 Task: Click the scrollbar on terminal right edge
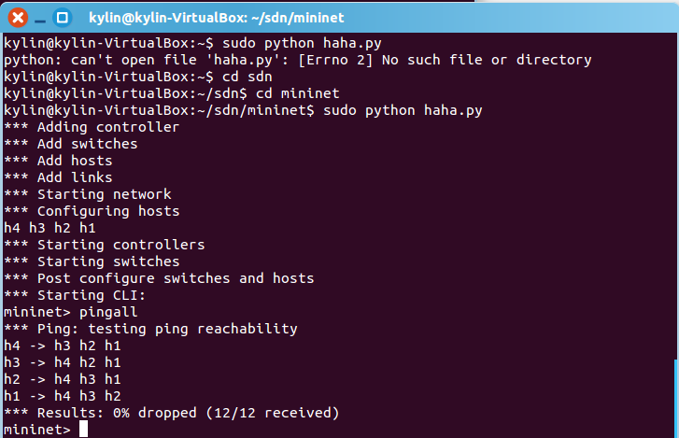pyautogui.click(x=676, y=398)
